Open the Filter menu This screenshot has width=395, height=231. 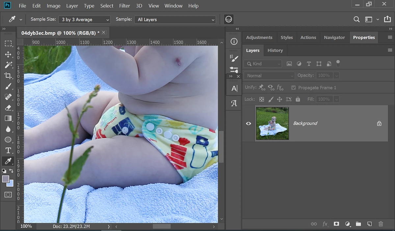point(124,6)
